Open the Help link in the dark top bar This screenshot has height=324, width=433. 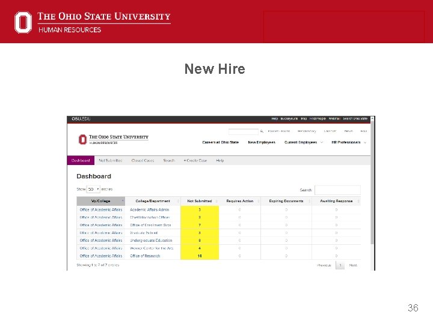pos(274,119)
